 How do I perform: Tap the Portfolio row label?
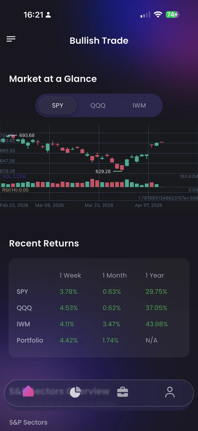click(30, 340)
